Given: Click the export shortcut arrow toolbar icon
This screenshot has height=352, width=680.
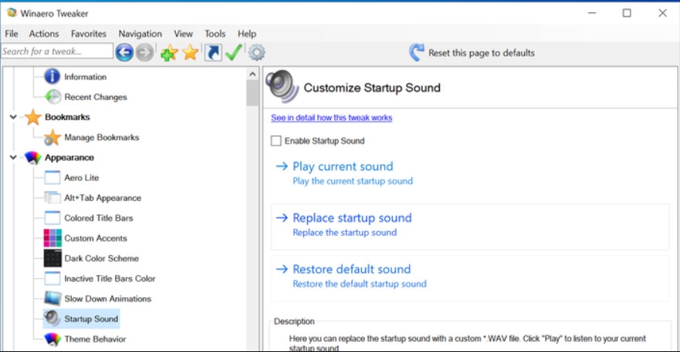Looking at the screenshot, I should point(212,52).
